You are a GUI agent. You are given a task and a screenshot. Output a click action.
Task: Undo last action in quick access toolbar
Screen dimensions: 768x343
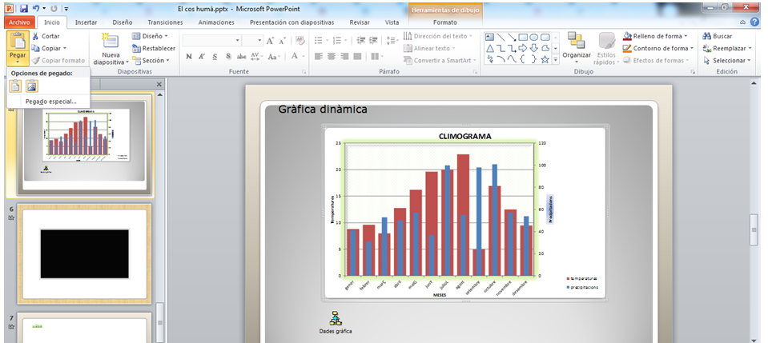point(35,9)
